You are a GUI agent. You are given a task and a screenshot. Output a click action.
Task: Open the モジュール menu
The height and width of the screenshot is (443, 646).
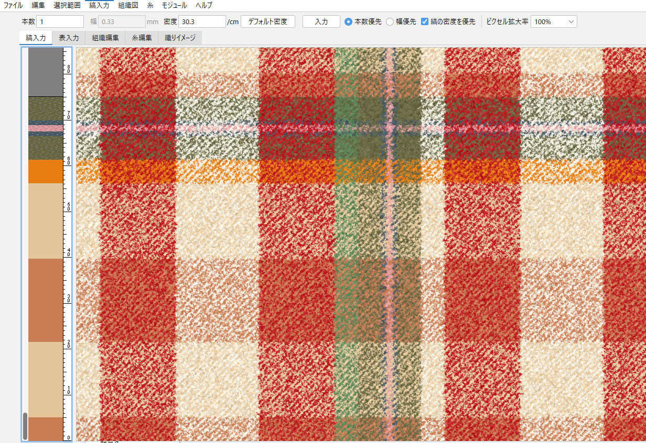tap(174, 5)
